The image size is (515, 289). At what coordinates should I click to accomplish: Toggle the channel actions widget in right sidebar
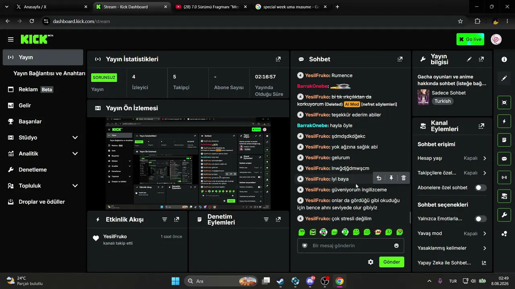coord(504,196)
